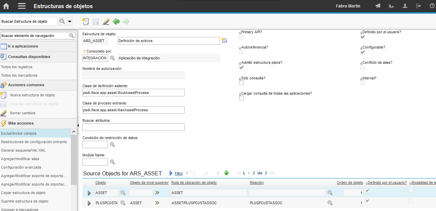Viewport: 436px width, 211px height.
Task: Open object lookup in ASSET row
Action: (123, 193)
